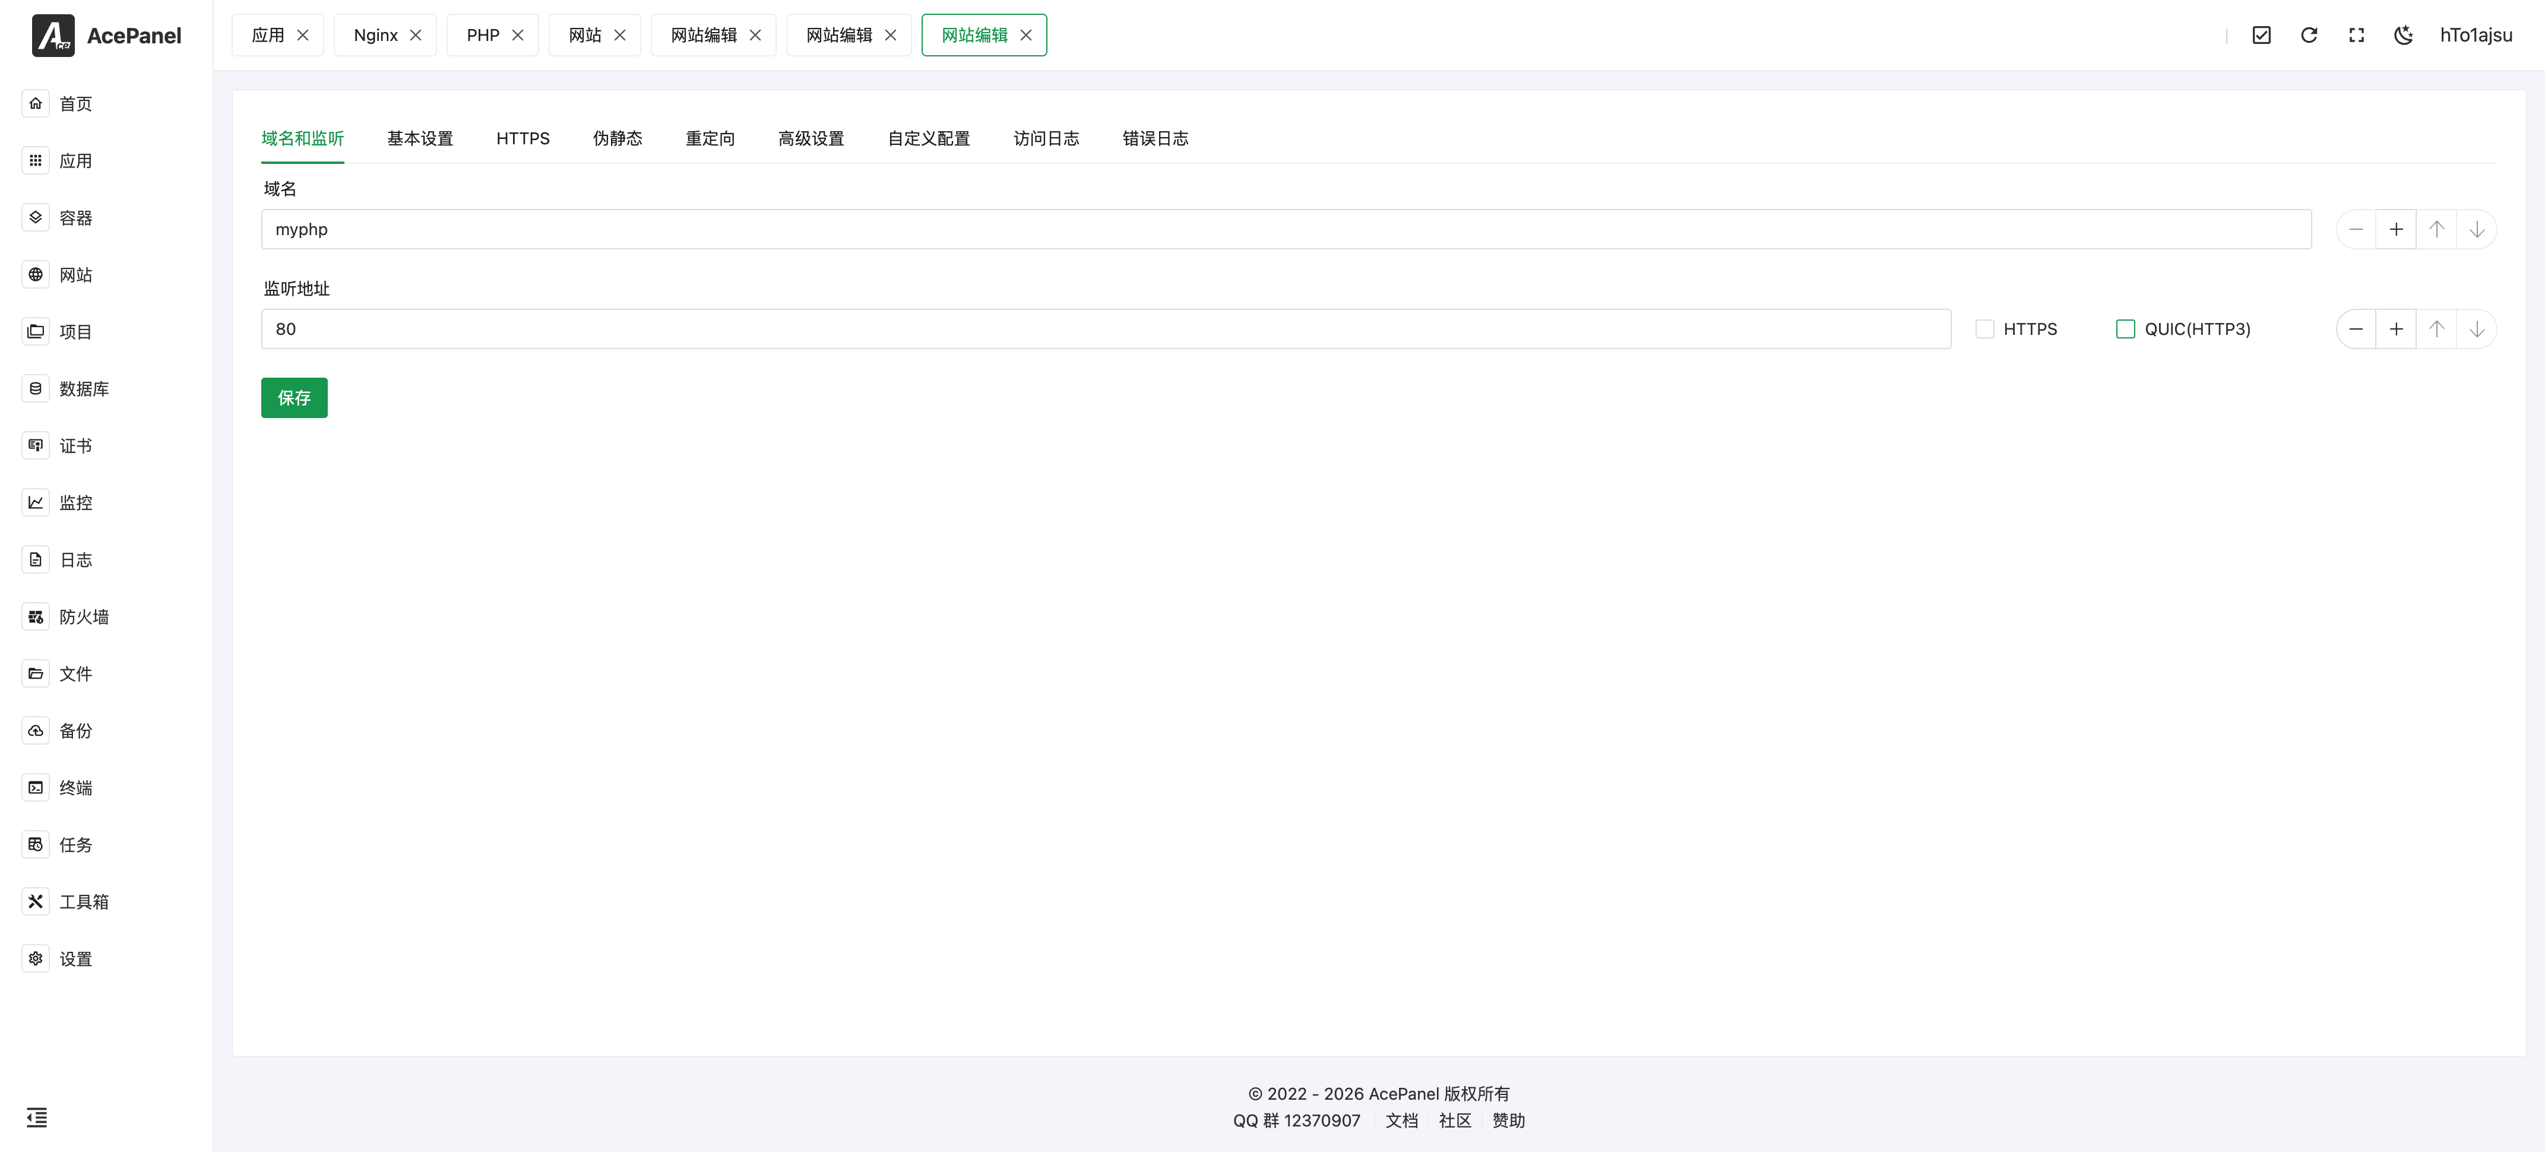Click the Terminal (终端) sidebar icon
The image size is (2545, 1152).
(36, 787)
